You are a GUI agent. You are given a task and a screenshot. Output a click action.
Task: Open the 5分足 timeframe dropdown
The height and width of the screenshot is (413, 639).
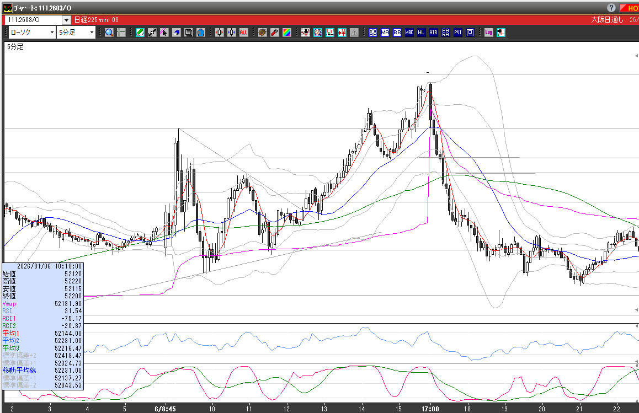pos(76,33)
